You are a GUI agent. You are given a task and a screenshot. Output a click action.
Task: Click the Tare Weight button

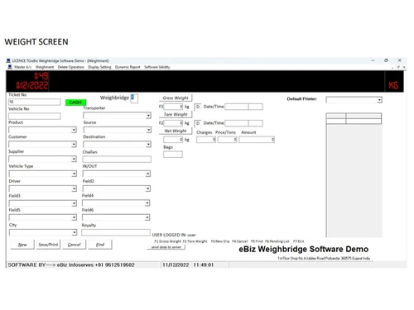[176, 114]
